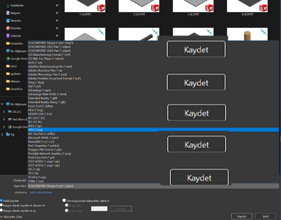Image resolution: width=281 pixels, height=220 pixels.
Task: Collapse the 'Kayıt türü' file type dropdown
Action: click(277, 186)
